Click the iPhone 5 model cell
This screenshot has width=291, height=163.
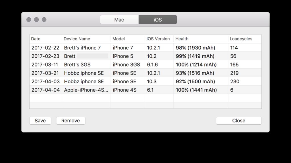coord(123,56)
